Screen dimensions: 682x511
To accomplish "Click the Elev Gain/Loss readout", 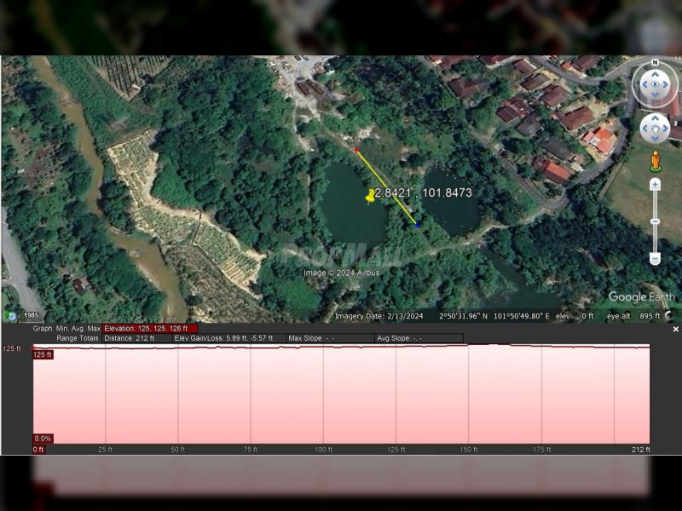I will coord(223,338).
